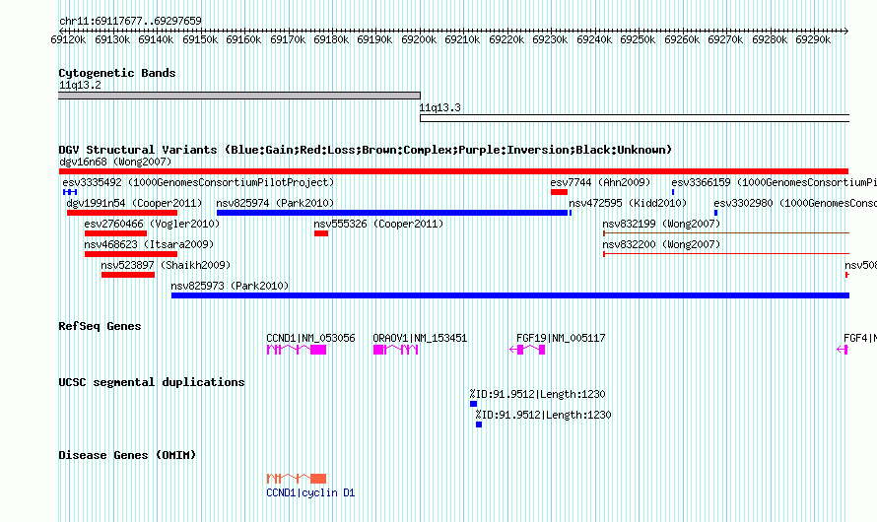Click the nsv523897 (Shaikh2009) label
Screen dimensions: 877x522
pos(166,265)
